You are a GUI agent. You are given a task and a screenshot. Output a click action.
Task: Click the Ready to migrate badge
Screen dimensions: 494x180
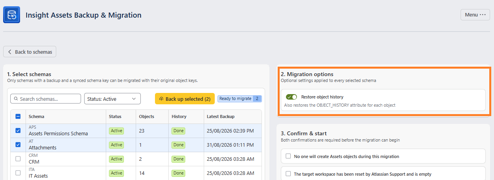[x=240, y=99]
